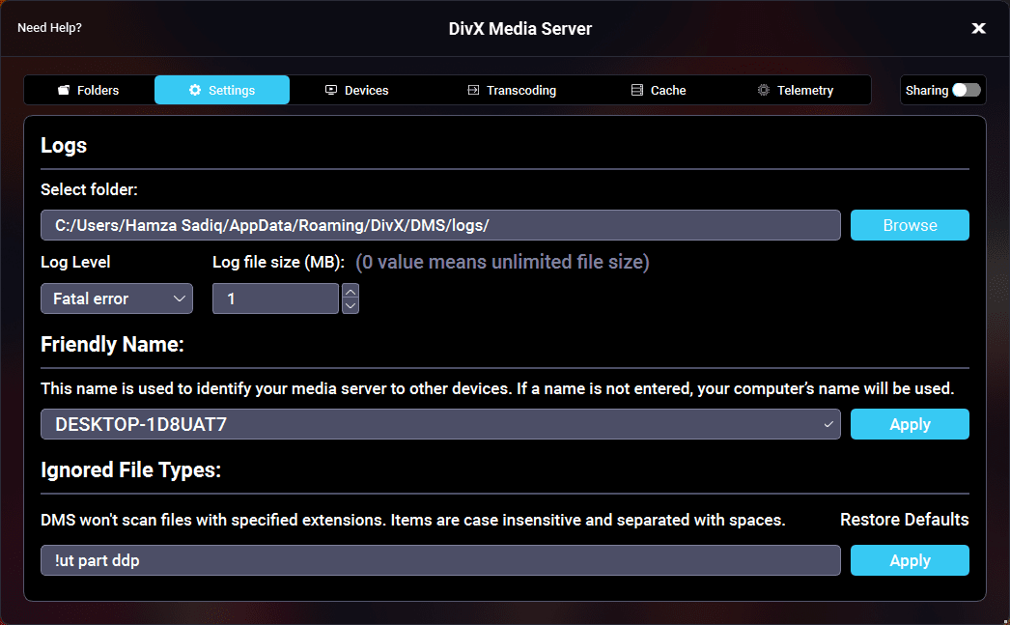Click the Folders tab icon
This screenshot has width=1010, height=625.
[x=64, y=91]
